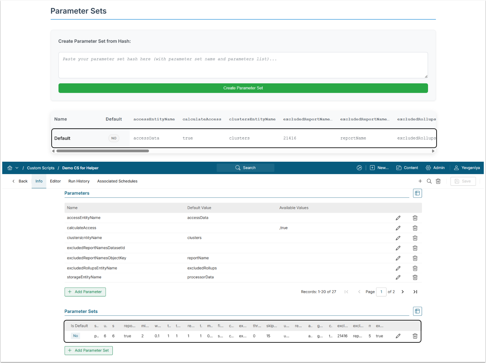Click the Search box in top bar
This screenshot has width=486, height=363.
pos(246,168)
